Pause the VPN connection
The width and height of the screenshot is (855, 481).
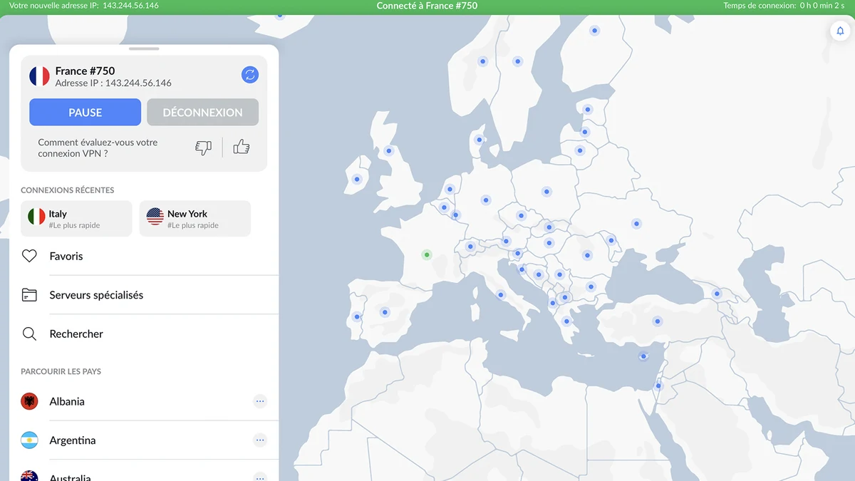85,113
